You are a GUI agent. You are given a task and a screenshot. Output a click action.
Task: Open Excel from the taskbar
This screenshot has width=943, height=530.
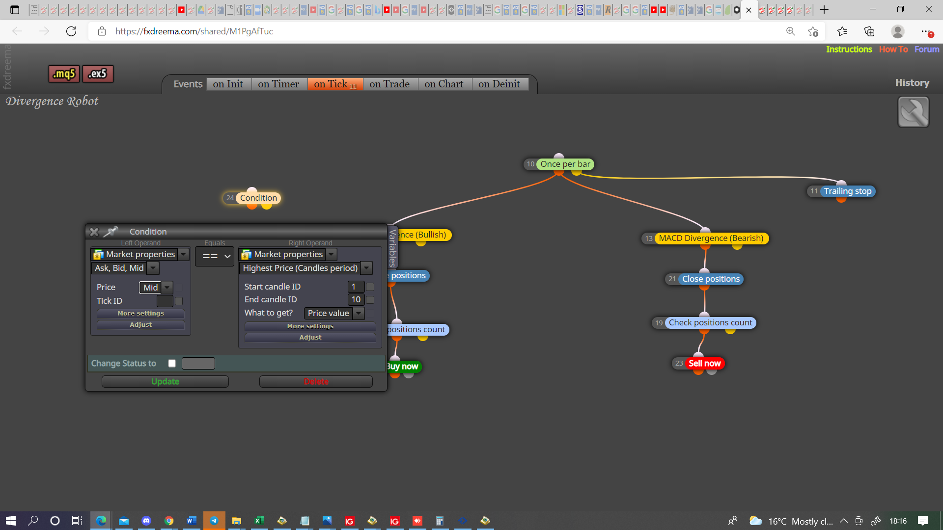259,521
